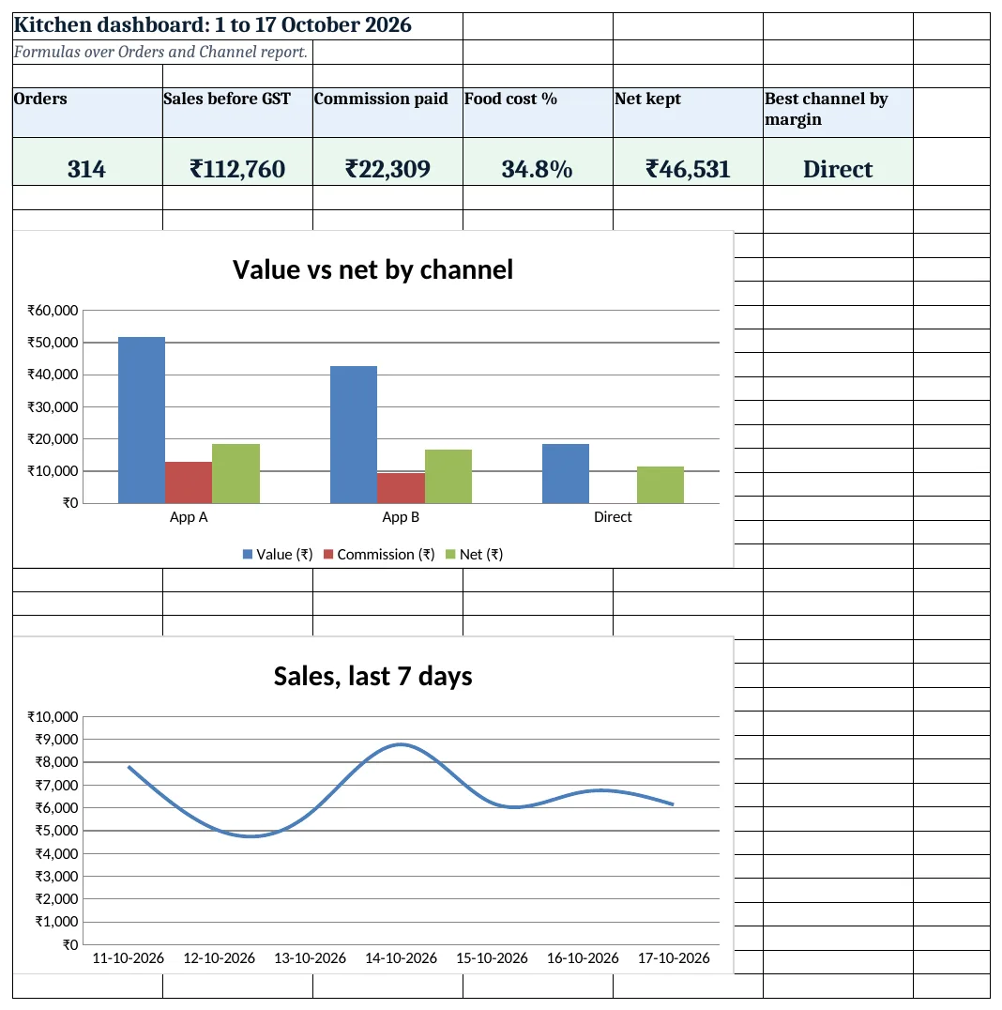Select the 'Kitchen dashboard: 1 to 17 October 2026' title cell
The width and height of the screenshot is (1002, 1010).
click(237, 25)
